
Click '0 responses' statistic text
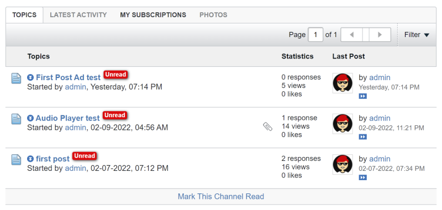[x=301, y=77]
